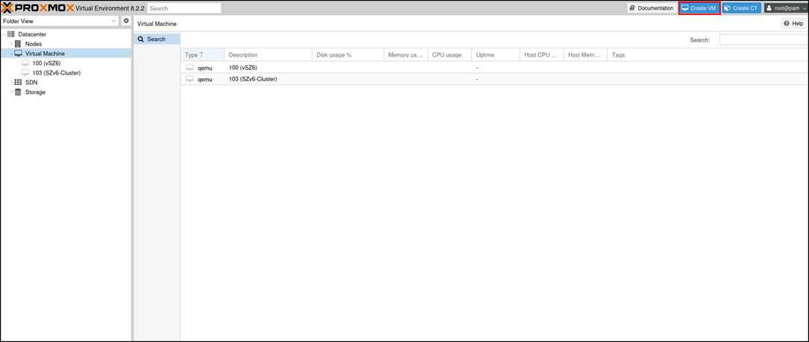Open the Documentation button
The image size is (809, 342).
point(651,8)
